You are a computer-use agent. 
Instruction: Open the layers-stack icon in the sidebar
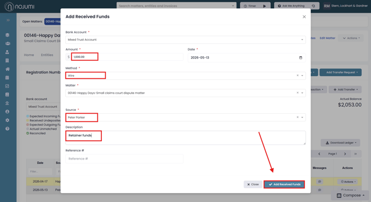7,35
